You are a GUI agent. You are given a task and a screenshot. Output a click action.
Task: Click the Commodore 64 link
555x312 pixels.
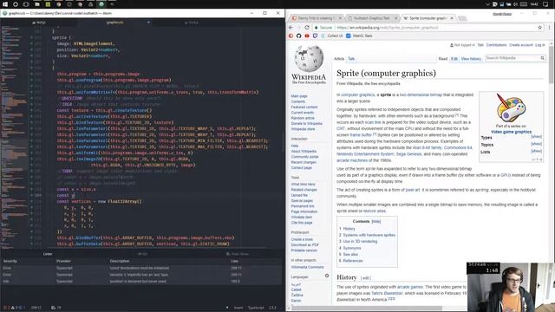click(x=458, y=147)
